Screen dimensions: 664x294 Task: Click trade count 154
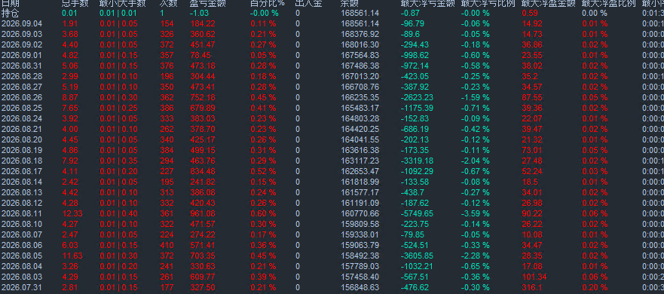pyautogui.click(x=167, y=23)
